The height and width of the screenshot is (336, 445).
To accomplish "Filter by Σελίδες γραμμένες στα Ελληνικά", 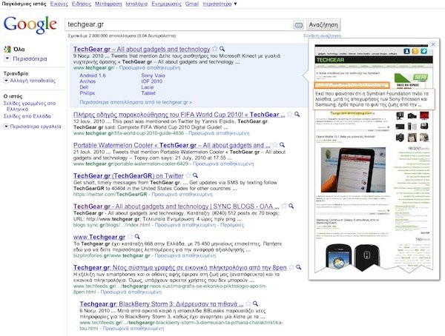I will click(x=30, y=107).
